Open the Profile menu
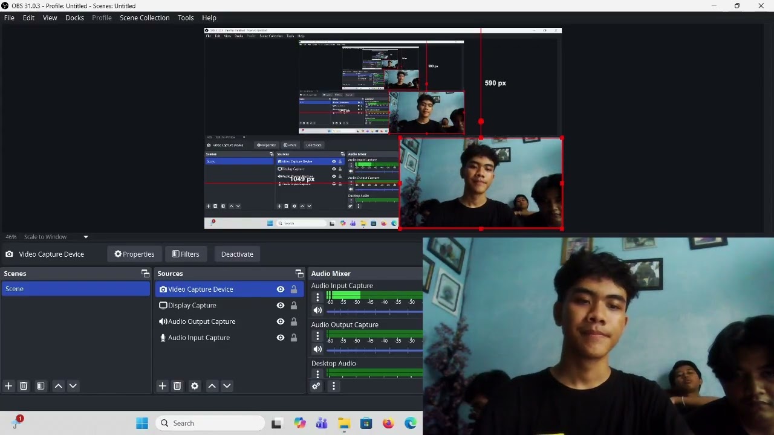 coord(102,18)
